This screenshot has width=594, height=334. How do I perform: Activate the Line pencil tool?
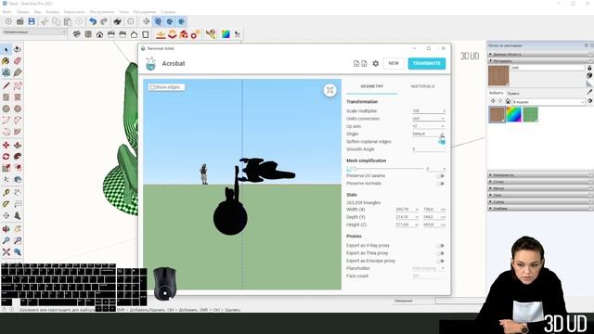[6, 86]
